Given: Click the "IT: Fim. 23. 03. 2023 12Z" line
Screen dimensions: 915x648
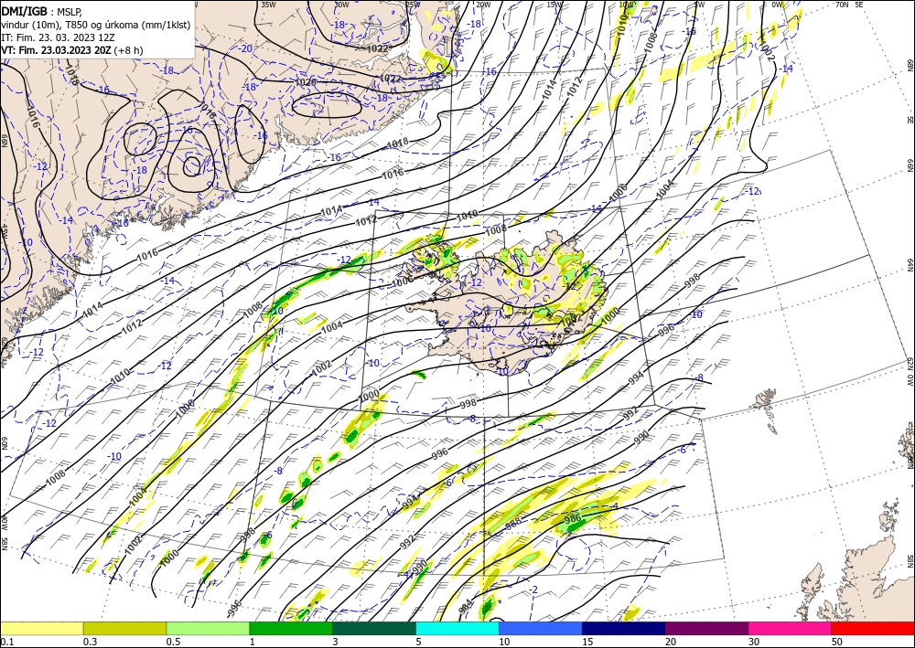Looking at the screenshot, I should pos(58,37).
